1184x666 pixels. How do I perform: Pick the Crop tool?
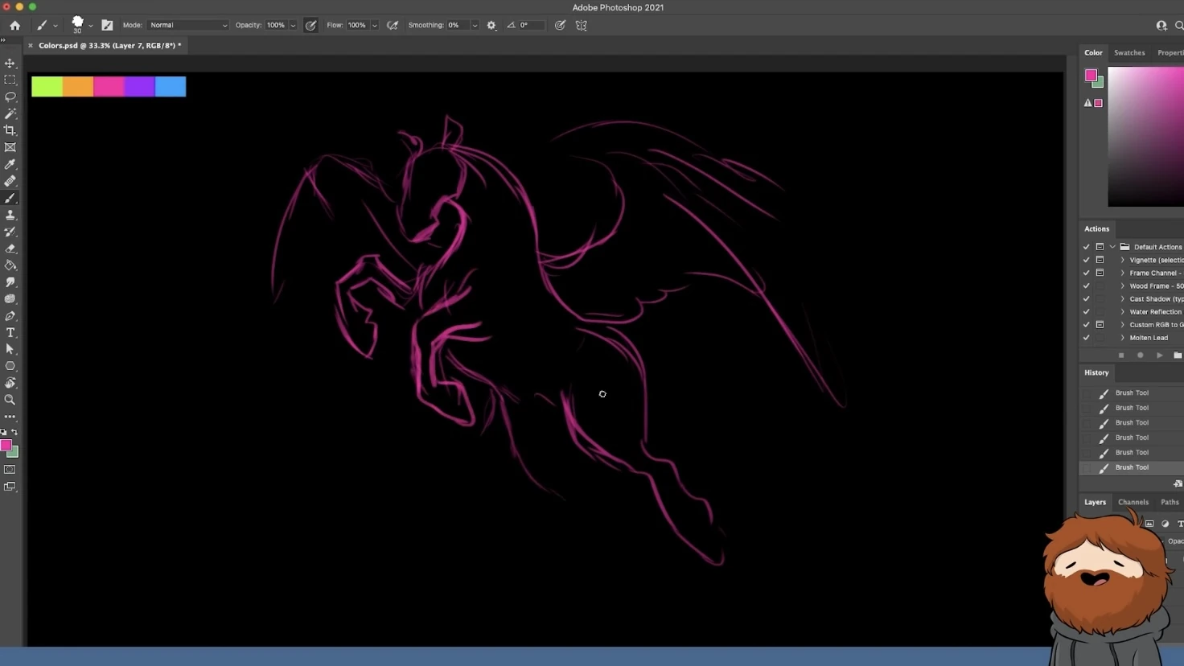point(10,130)
